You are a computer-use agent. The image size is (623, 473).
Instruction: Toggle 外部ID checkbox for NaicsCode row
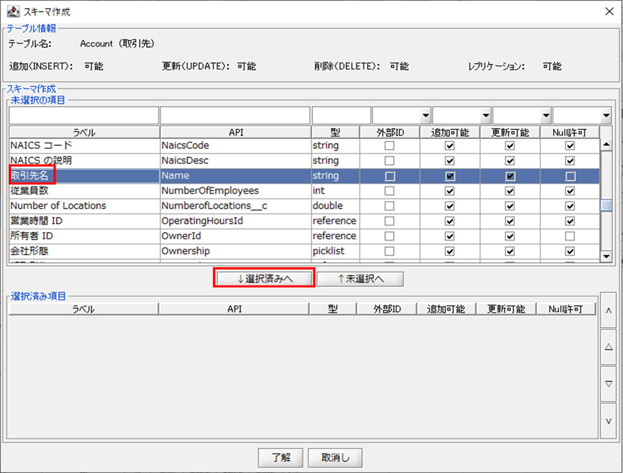tap(390, 146)
